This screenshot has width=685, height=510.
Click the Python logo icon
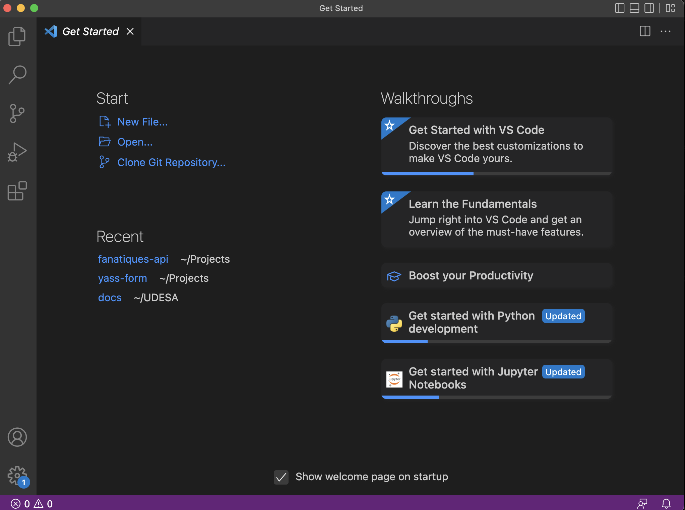tap(394, 323)
